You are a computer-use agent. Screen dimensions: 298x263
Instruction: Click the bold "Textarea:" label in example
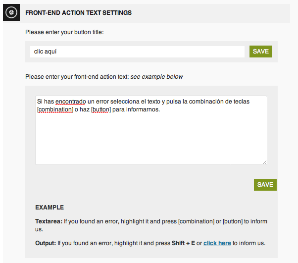49,221
